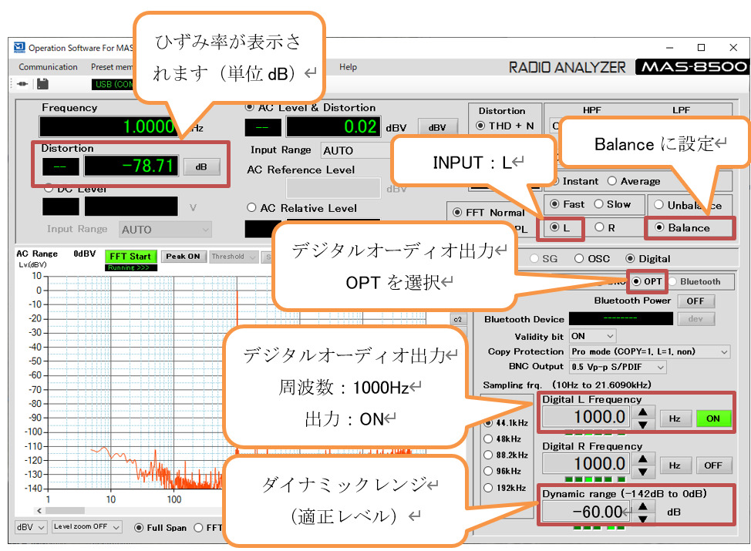The width and height of the screenshot is (751, 551).
Task: Select the R input channel radio button
Action: (599, 228)
